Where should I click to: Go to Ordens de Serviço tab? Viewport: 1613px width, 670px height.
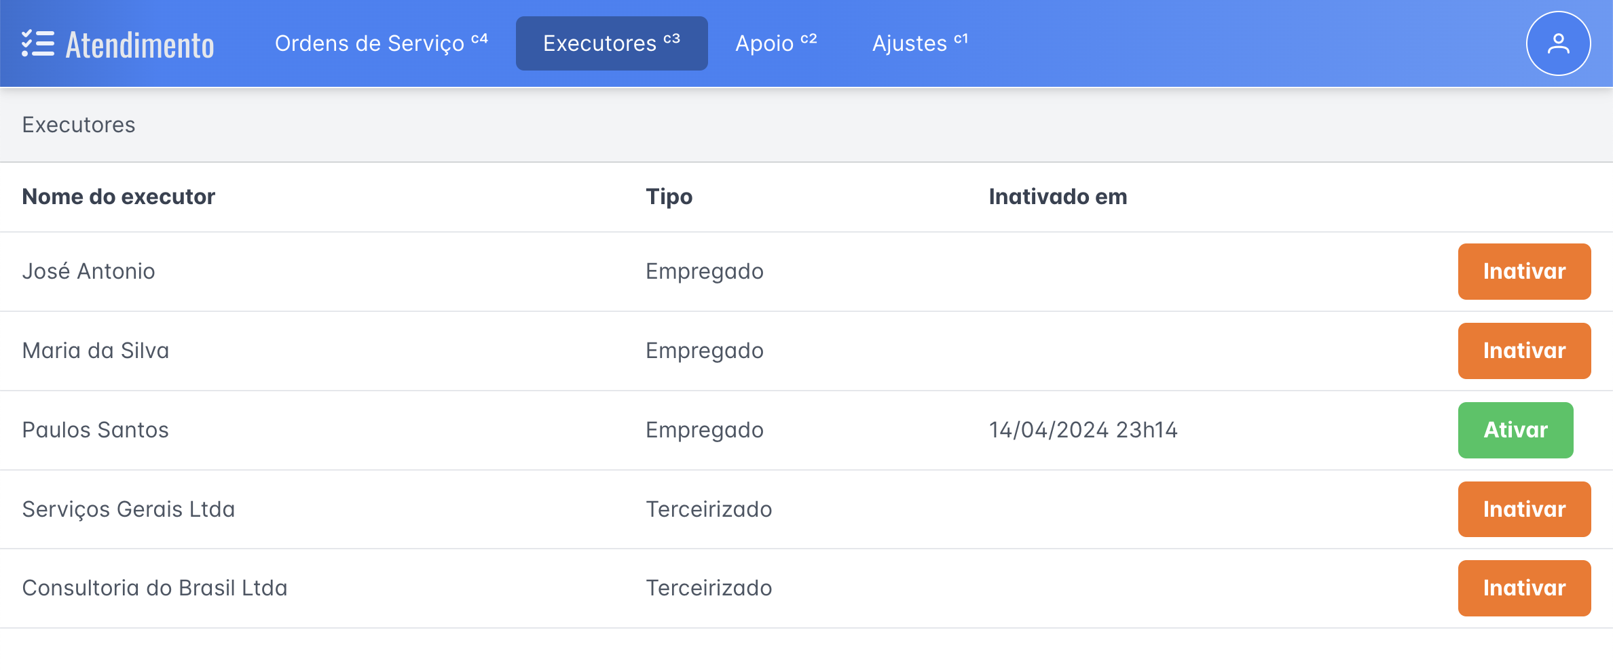(x=382, y=43)
